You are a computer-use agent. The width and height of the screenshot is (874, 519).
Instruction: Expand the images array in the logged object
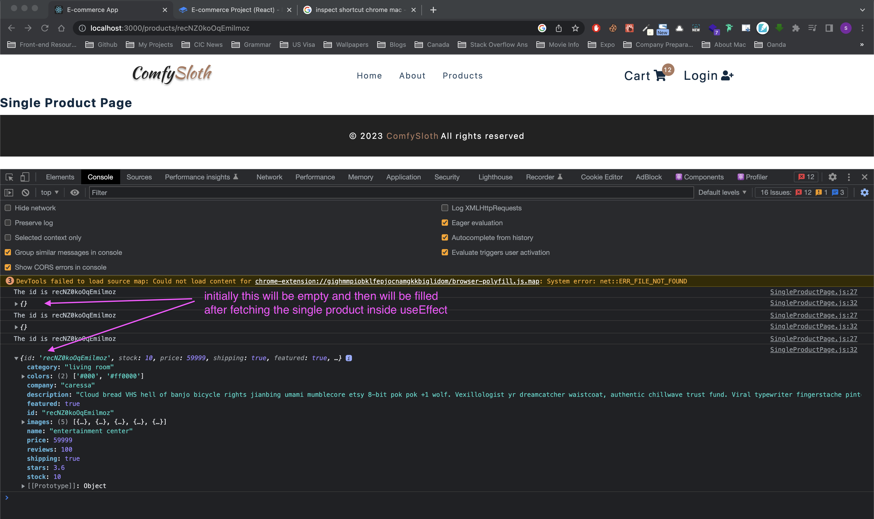tap(23, 422)
